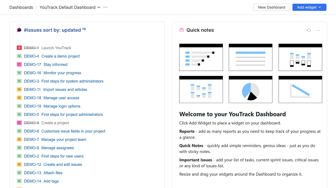Viewport: 336px width, 188px height.
Task: Click the C priority icon for DEMO-17
Action: pyautogui.click(x=19, y=65)
